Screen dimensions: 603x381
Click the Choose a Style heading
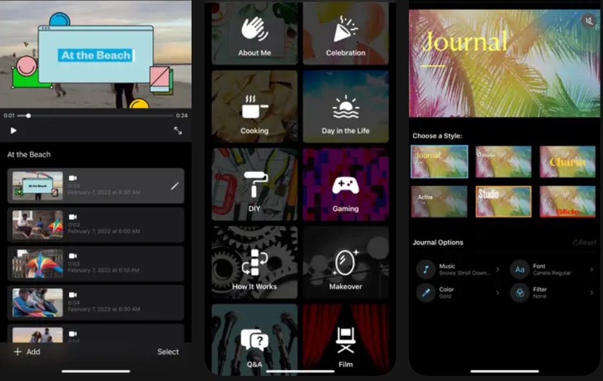(x=437, y=136)
